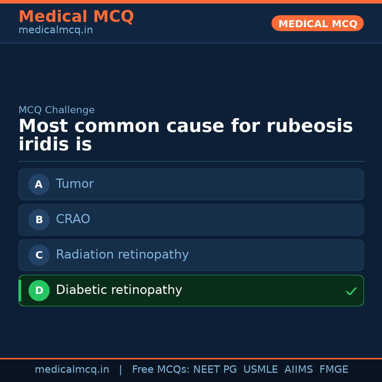The height and width of the screenshot is (382, 382).
Task: Select "FMGE" in the footer
Action: point(334,370)
